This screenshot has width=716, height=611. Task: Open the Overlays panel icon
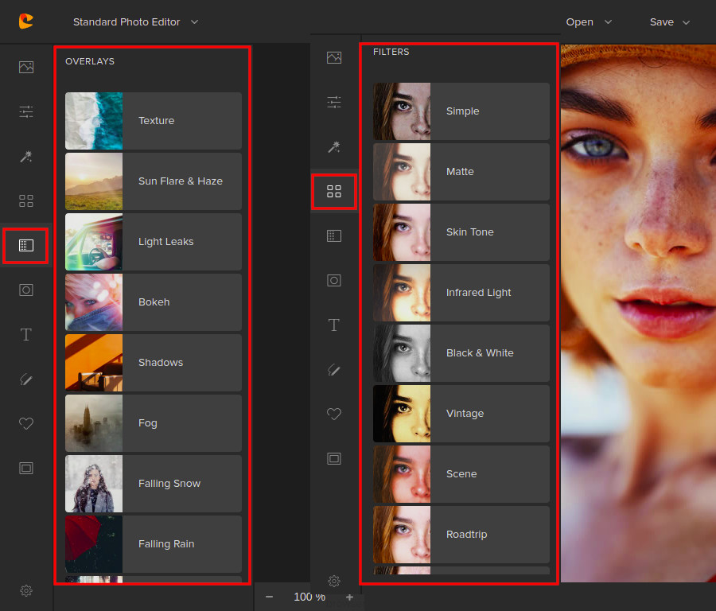coord(26,246)
